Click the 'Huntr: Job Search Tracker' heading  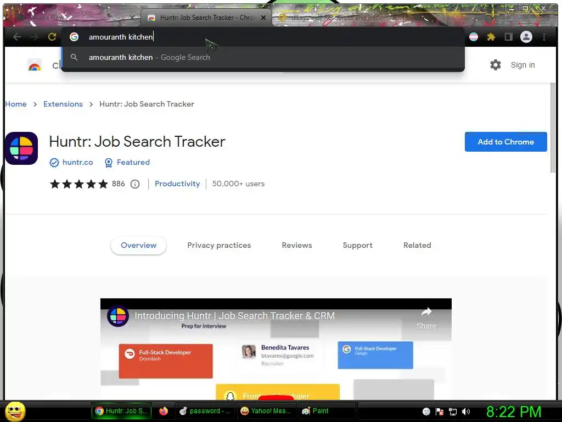[x=137, y=142]
